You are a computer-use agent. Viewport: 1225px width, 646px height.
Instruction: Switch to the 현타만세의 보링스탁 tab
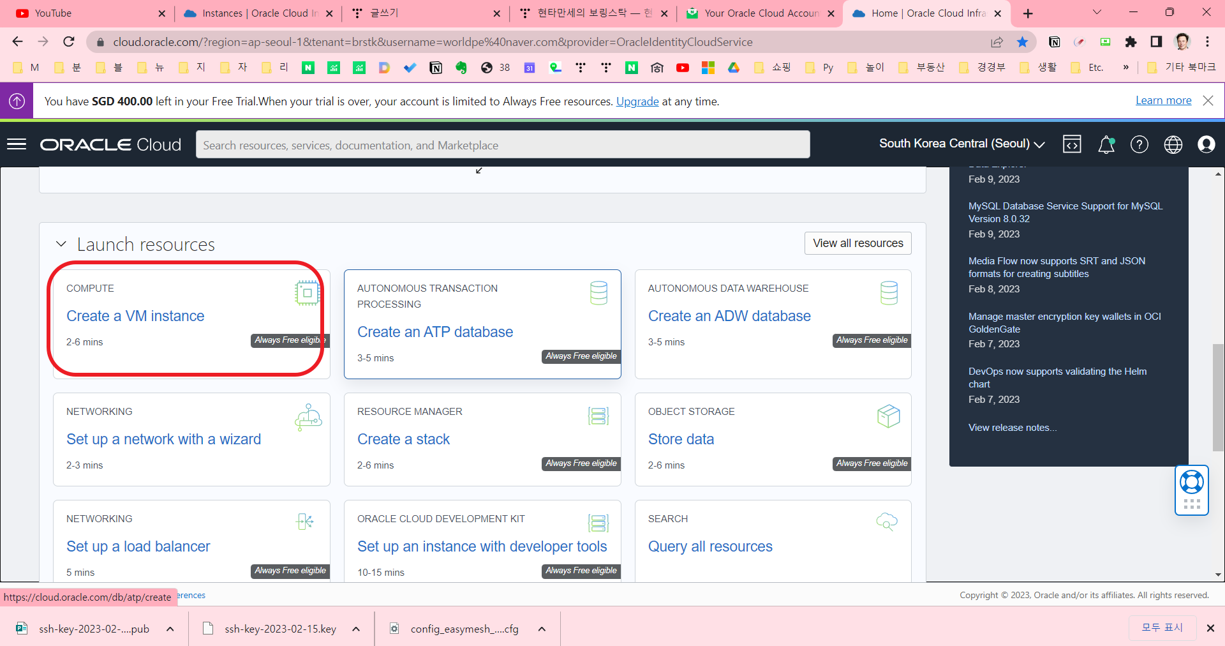(593, 13)
